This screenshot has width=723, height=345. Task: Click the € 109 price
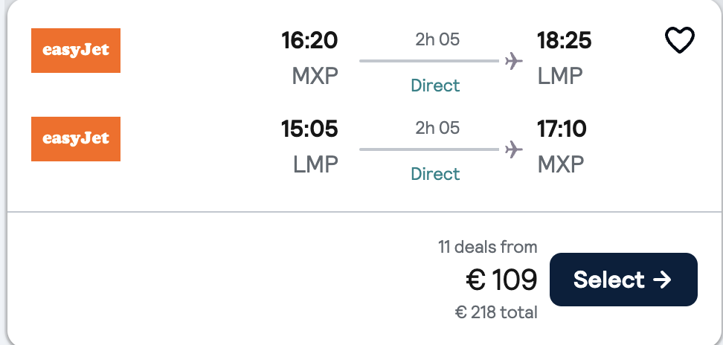(x=501, y=280)
